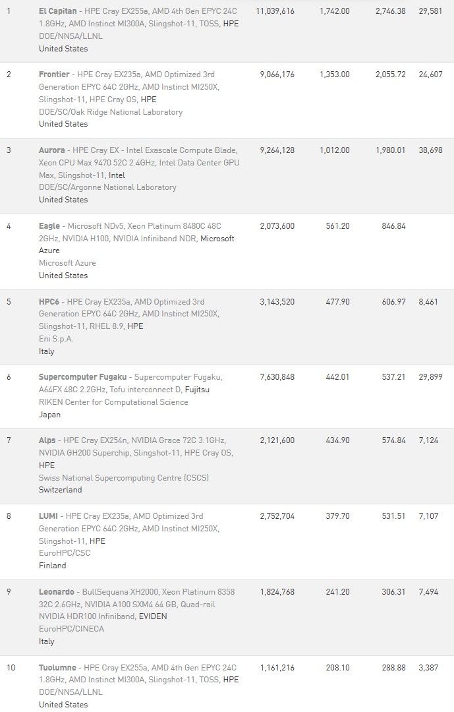Open the LUMI system link

tap(48, 516)
